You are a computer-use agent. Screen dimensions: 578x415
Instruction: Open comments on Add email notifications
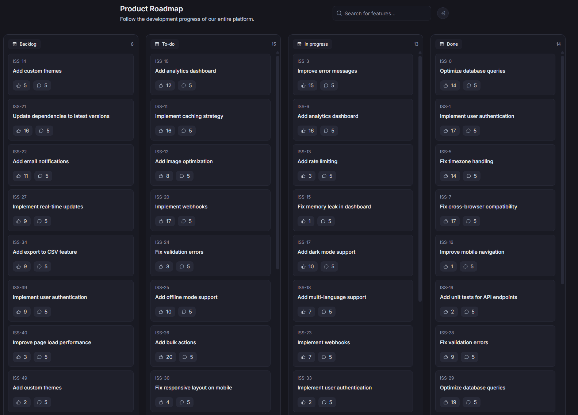pyautogui.click(x=43, y=176)
